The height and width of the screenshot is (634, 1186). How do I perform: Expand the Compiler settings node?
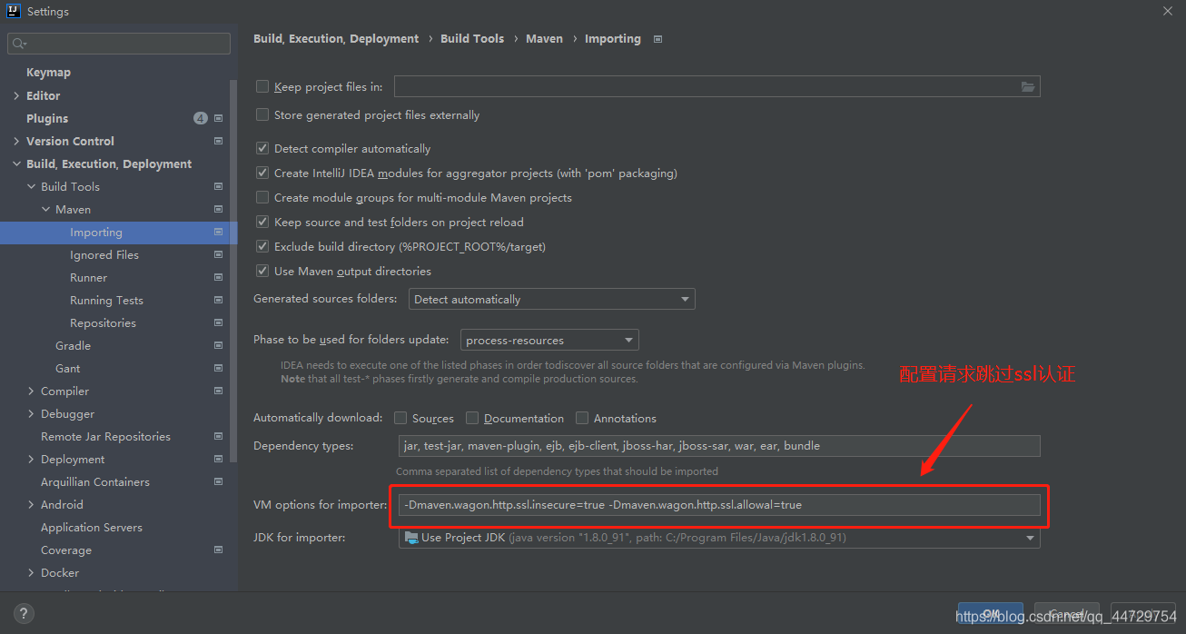32,391
